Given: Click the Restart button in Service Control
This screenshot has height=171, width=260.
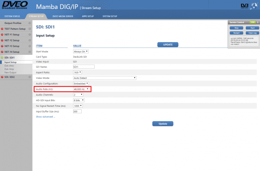Looking at the screenshot, I should coord(236,33).
